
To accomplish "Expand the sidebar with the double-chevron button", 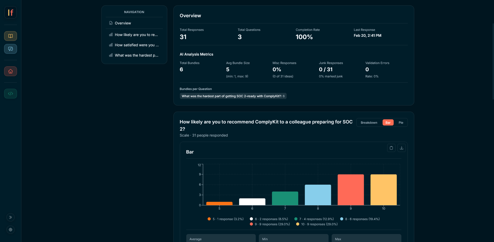I will coord(11,217).
